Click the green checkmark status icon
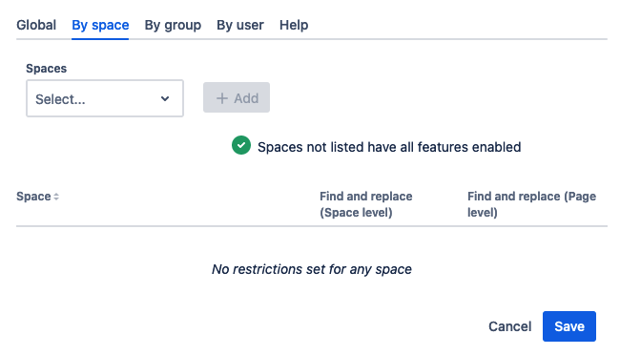The width and height of the screenshot is (620, 355). tap(241, 145)
